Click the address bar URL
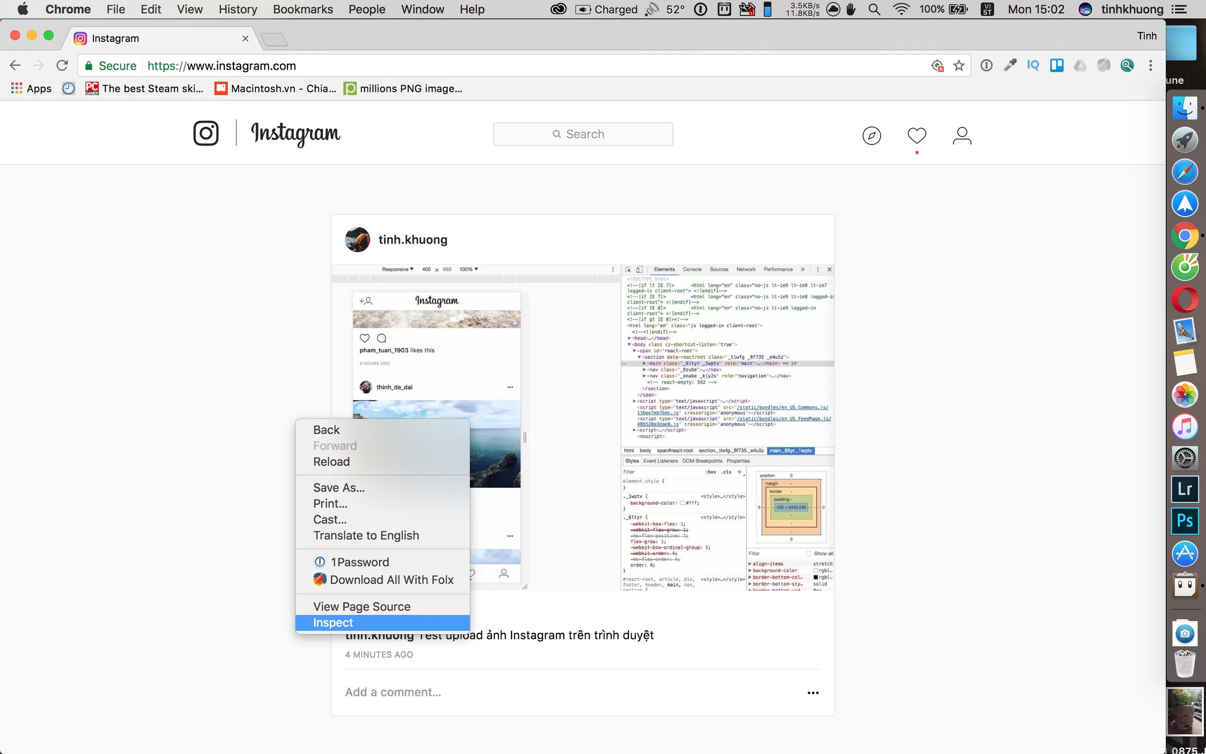The width and height of the screenshot is (1206, 754). click(x=222, y=66)
